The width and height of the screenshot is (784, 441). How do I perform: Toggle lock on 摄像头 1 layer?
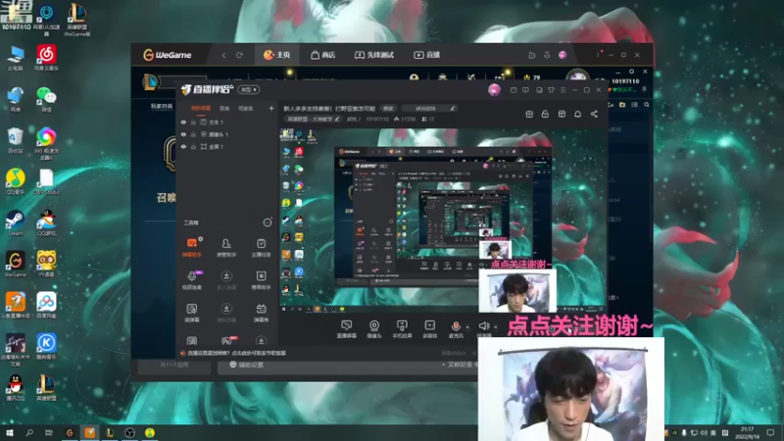[193, 134]
